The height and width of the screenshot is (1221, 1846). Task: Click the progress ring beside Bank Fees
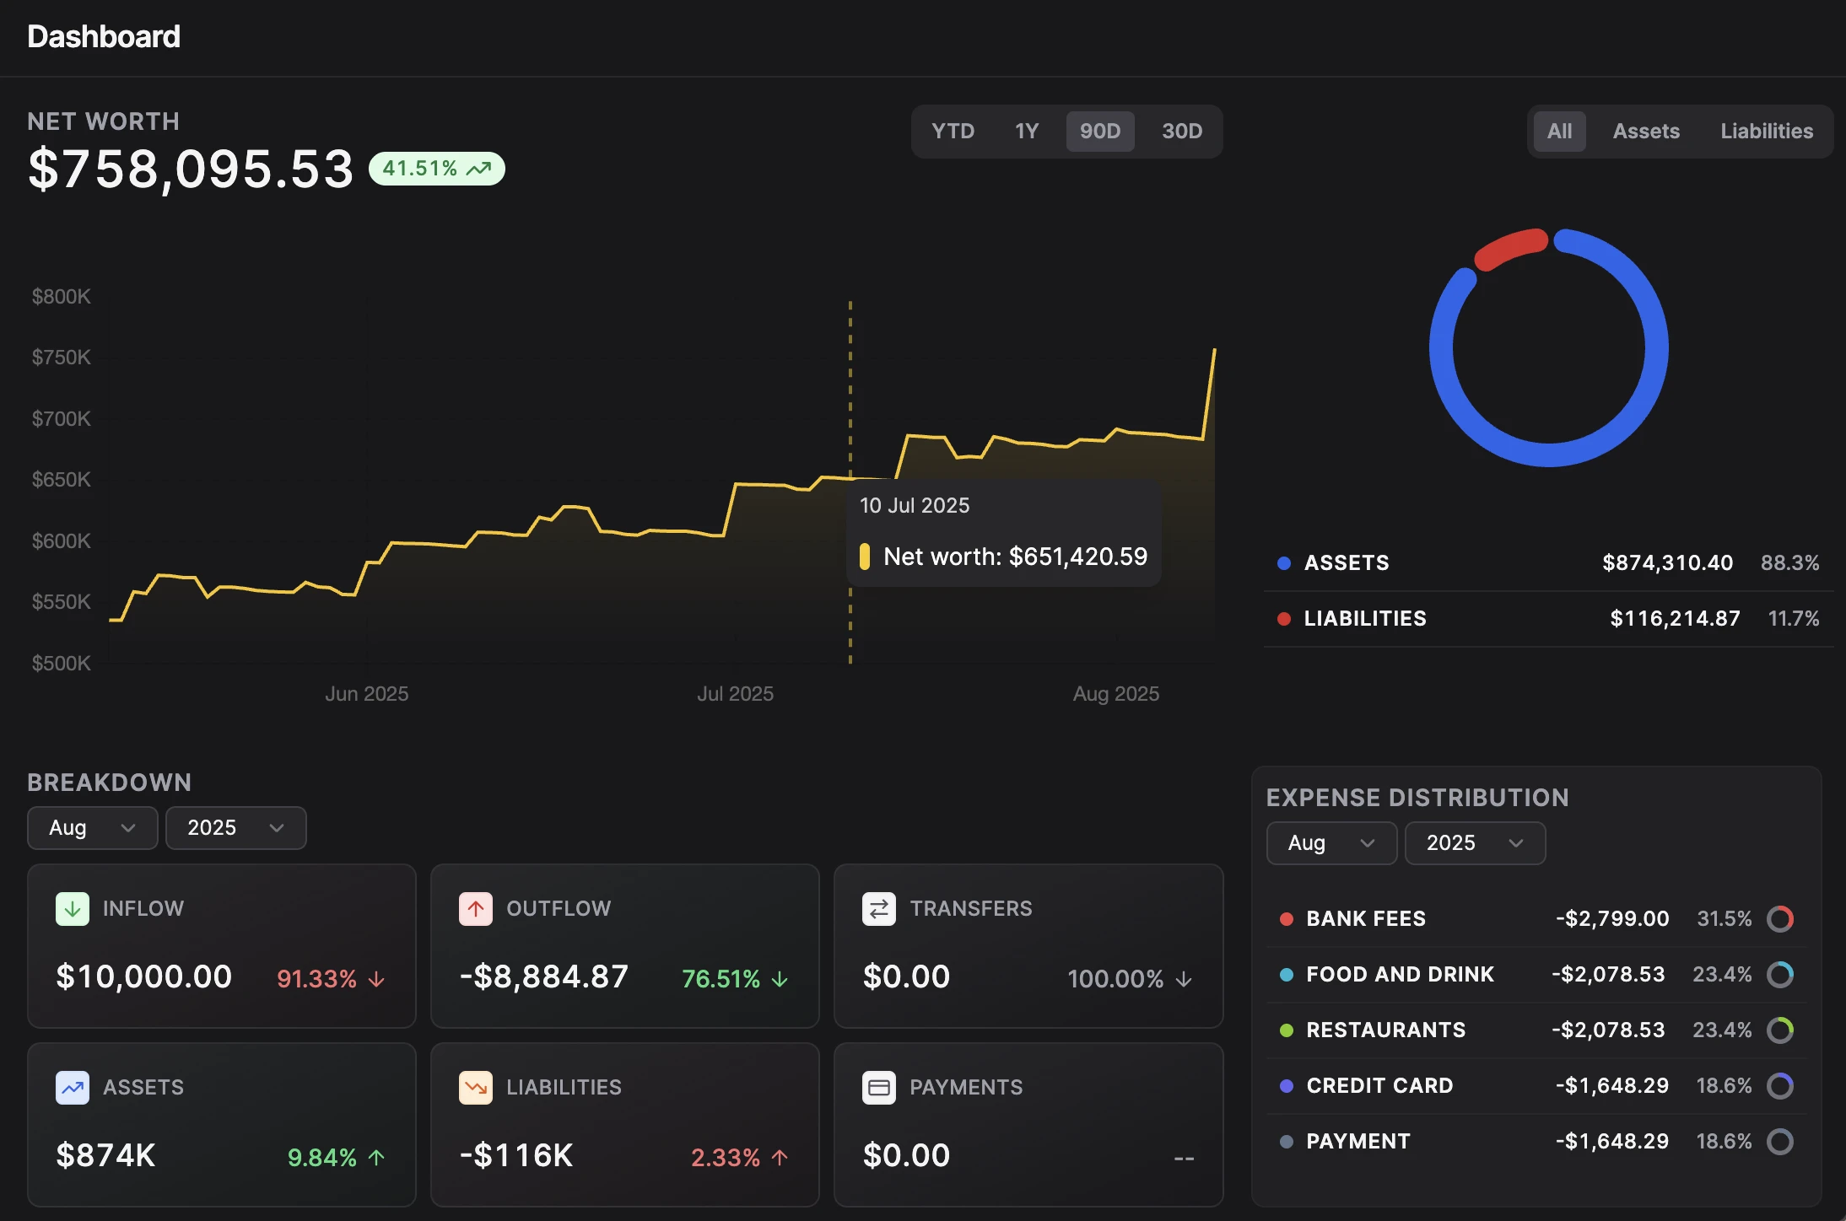pos(1780,918)
